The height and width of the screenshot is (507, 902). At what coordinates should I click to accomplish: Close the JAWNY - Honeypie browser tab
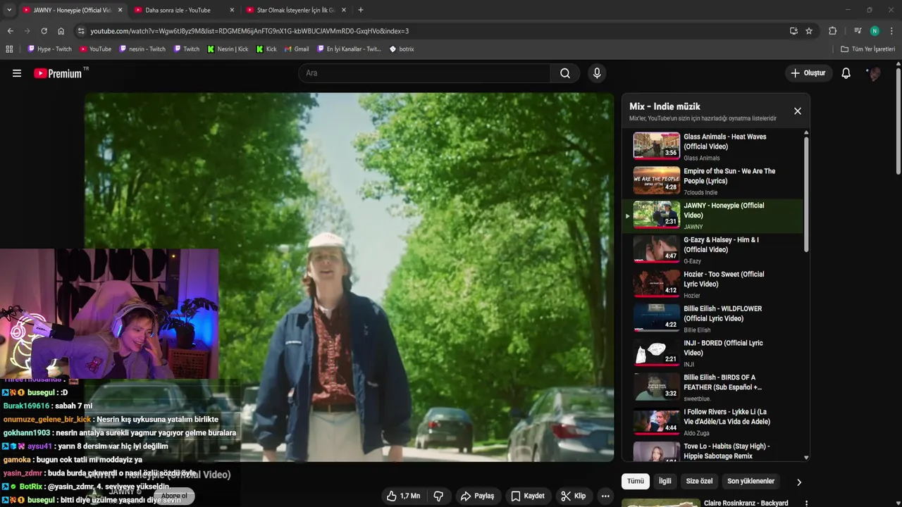click(x=120, y=10)
